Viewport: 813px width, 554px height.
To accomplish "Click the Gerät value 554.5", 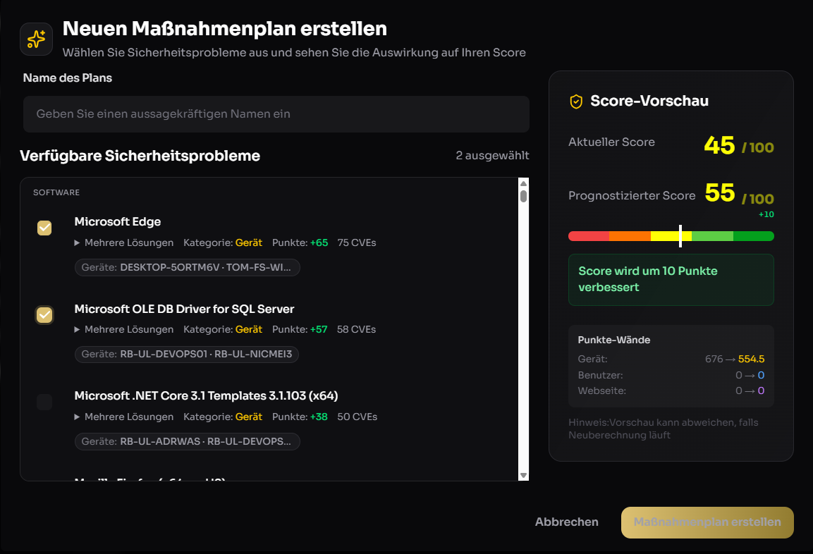I will click(751, 359).
